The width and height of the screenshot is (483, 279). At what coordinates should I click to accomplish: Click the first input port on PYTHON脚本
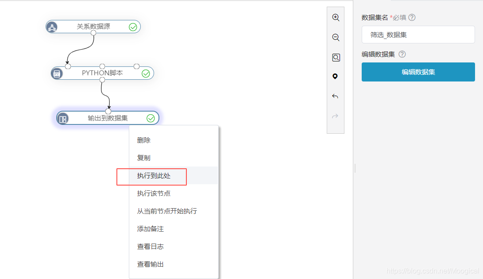(x=68, y=66)
